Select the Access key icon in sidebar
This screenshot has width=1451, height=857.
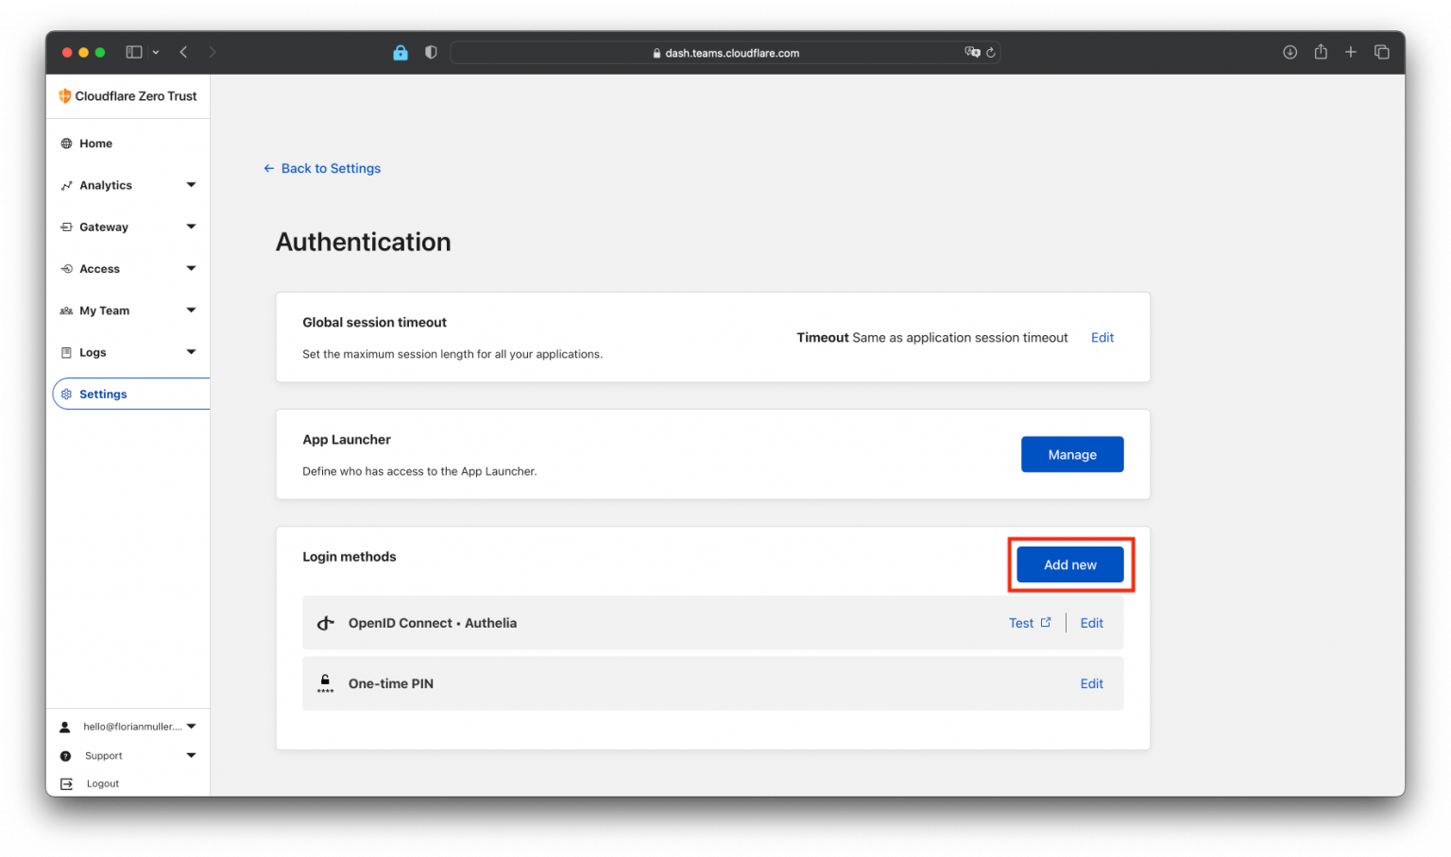point(66,268)
